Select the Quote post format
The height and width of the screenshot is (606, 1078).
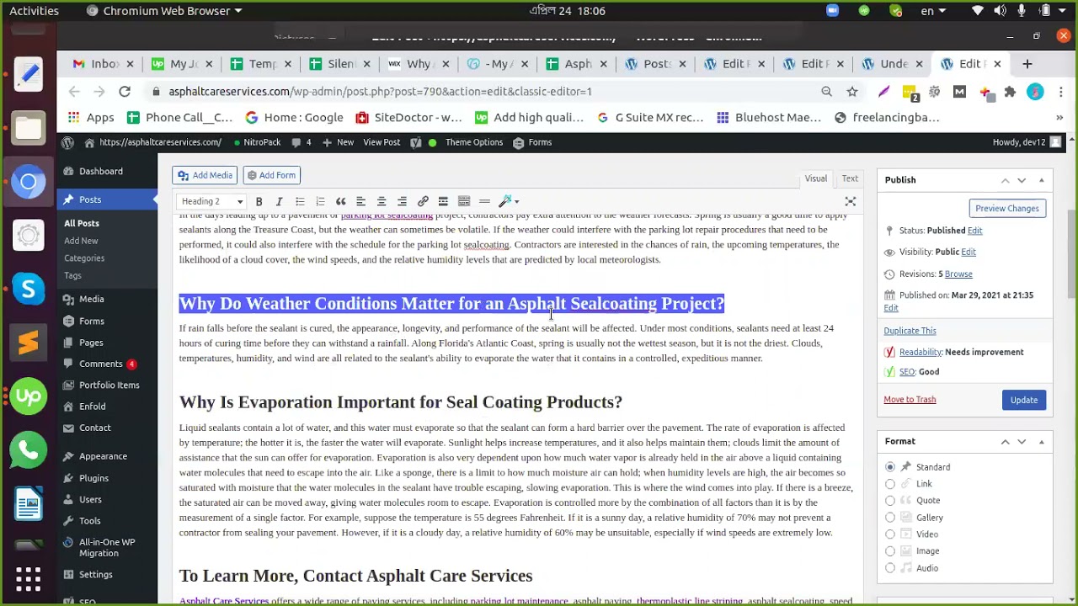pyautogui.click(x=890, y=501)
